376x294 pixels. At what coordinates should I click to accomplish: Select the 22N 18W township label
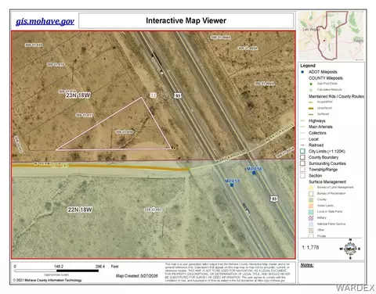[x=80, y=210]
